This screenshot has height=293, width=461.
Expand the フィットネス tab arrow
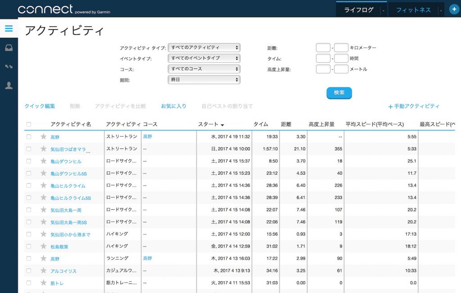tap(441, 11)
